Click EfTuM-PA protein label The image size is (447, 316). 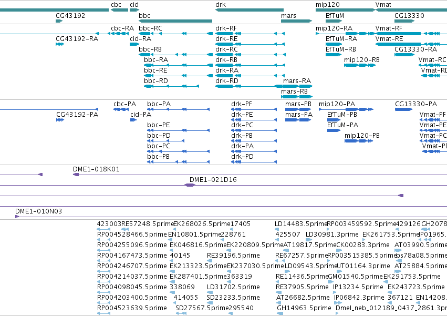pyautogui.click(x=342, y=125)
